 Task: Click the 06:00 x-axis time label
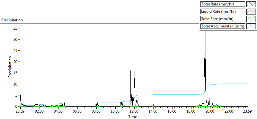pos(77,112)
